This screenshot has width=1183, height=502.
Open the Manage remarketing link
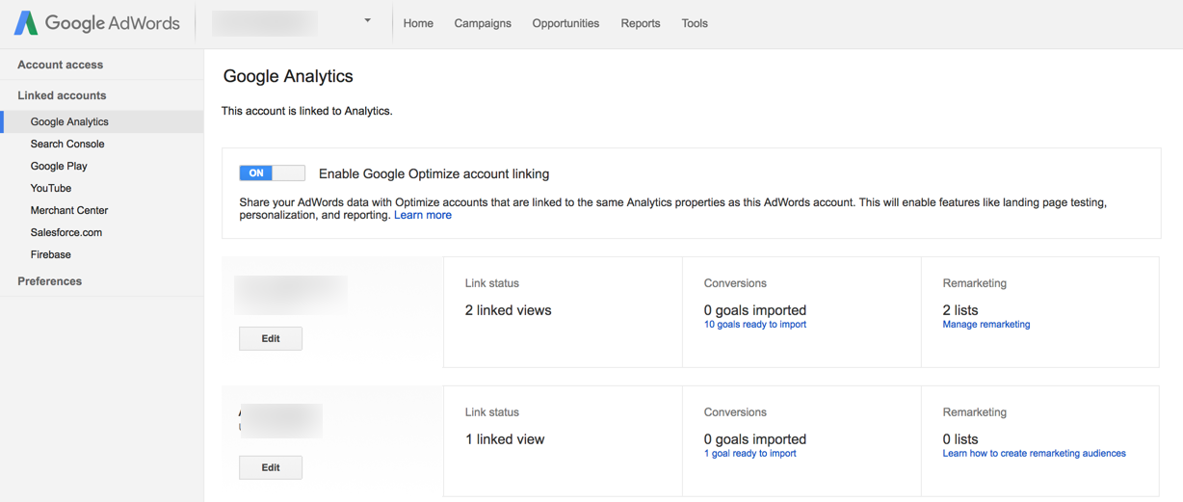click(986, 325)
